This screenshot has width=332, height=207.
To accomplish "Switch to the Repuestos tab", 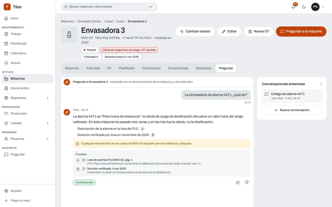I will (x=204, y=68).
